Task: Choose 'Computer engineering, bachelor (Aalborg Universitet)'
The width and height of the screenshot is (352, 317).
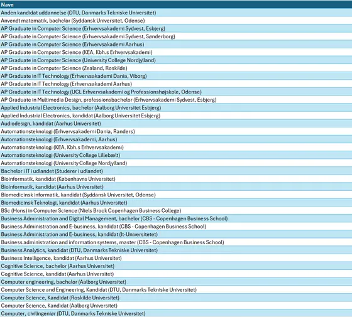Action: 176,282
